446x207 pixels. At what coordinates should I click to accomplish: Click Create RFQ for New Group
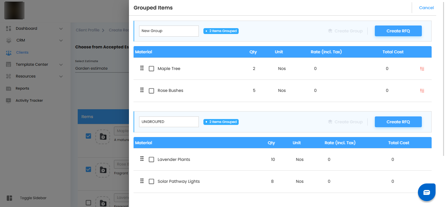coord(398,31)
